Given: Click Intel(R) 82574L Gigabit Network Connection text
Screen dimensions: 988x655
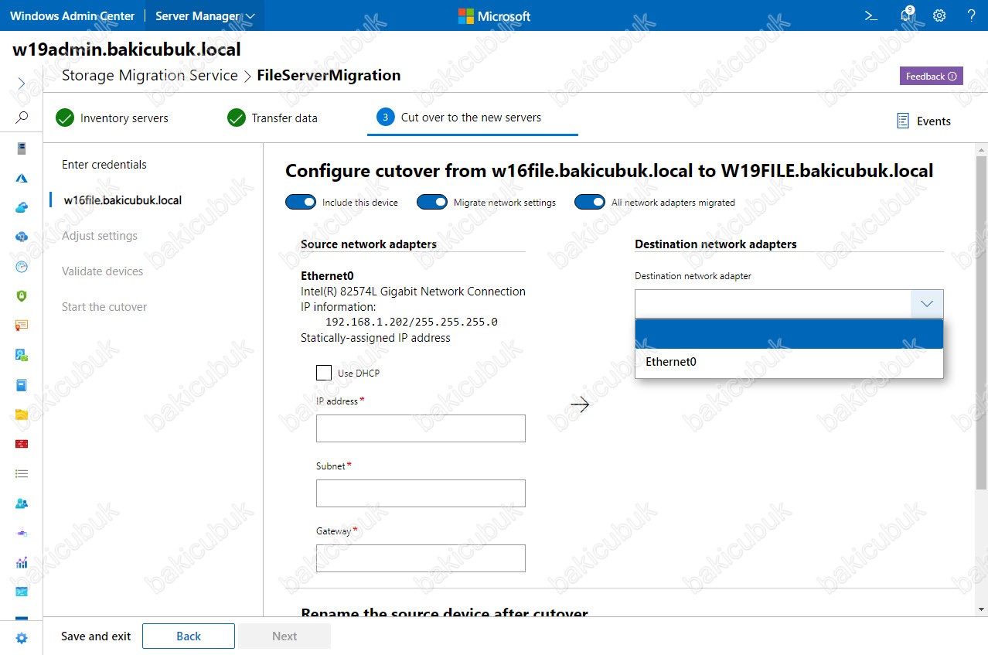Looking at the screenshot, I should (x=413, y=292).
